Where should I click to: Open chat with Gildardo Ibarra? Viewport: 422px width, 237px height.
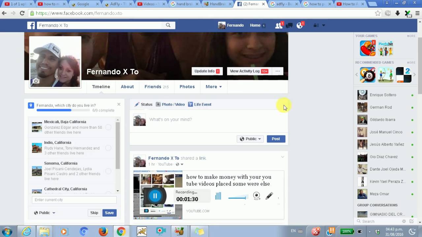(386, 119)
